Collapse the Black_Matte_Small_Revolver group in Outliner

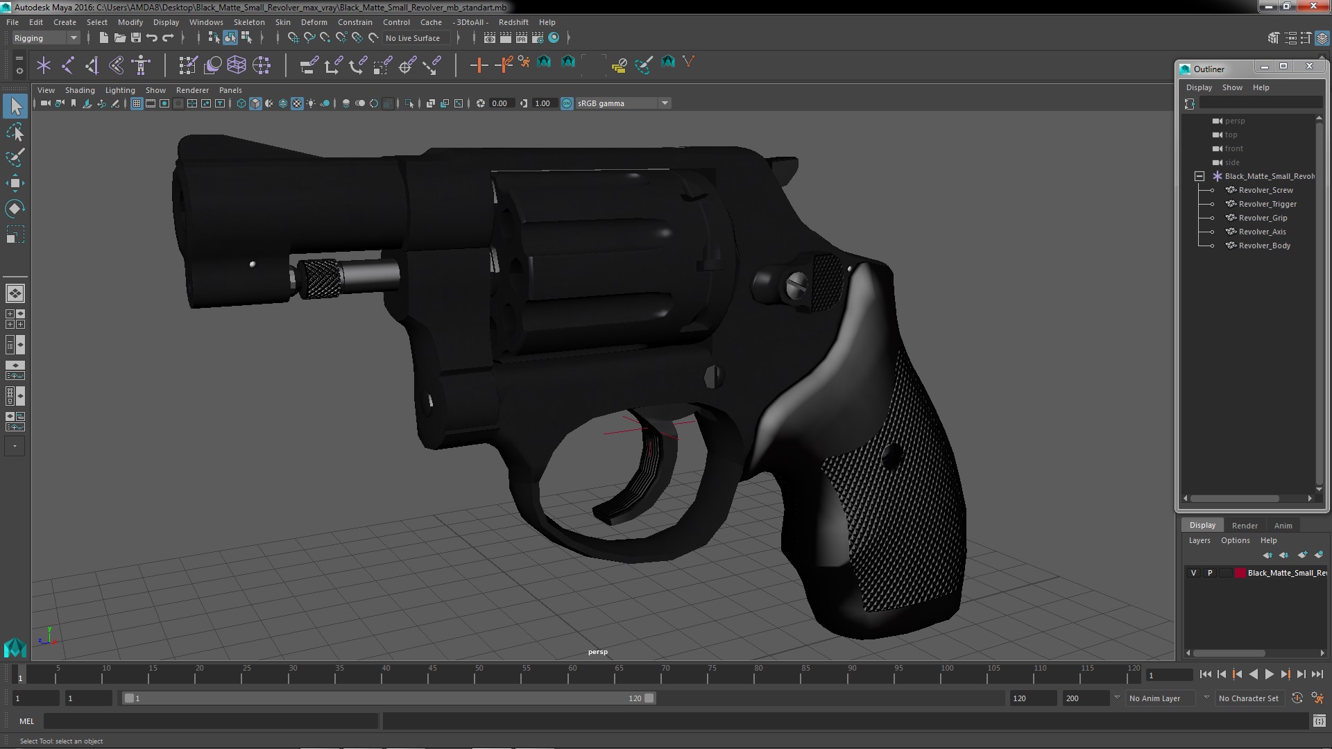[1199, 176]
